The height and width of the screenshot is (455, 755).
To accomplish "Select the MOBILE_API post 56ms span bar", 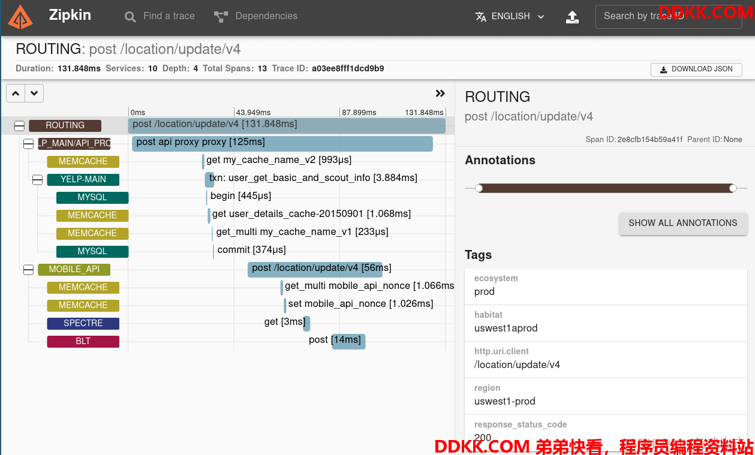I will coord(315,270).
